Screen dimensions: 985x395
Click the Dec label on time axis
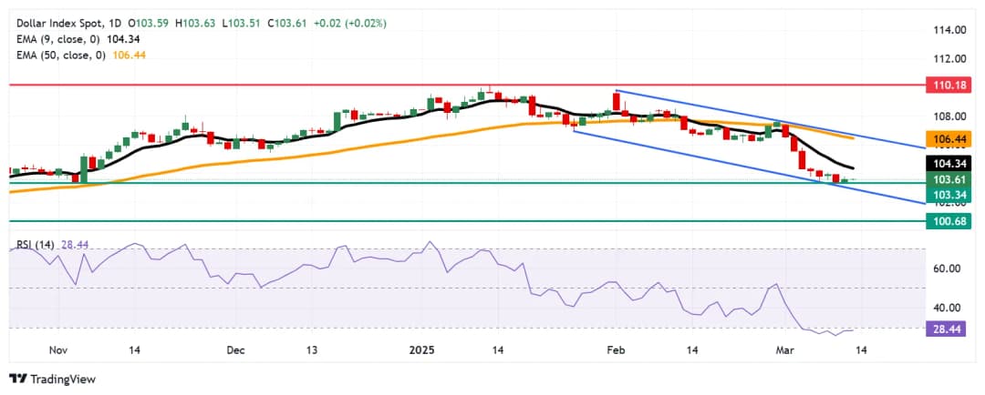[234, 349]
